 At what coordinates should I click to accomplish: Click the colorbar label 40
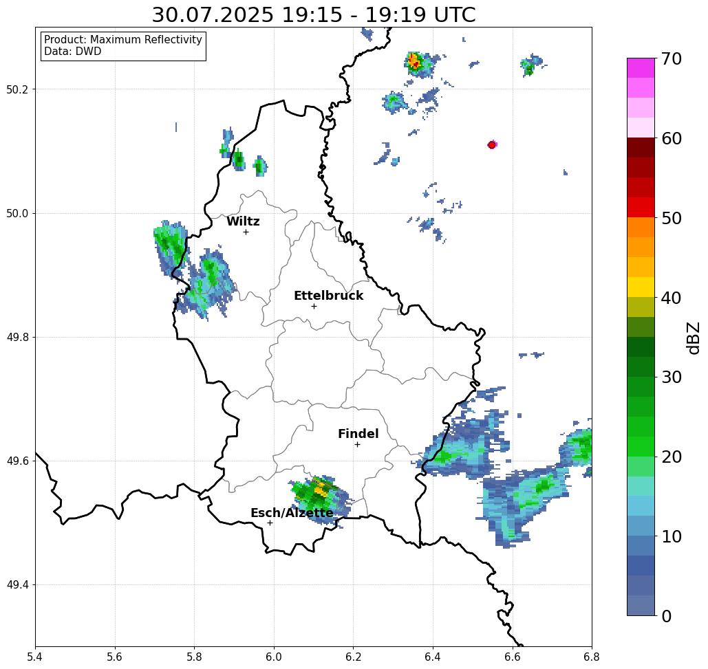pos(672,298)
